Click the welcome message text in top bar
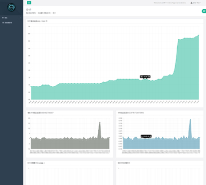Image resolution: width=206 pixels, height=185 pixels. tap(169, 3)
